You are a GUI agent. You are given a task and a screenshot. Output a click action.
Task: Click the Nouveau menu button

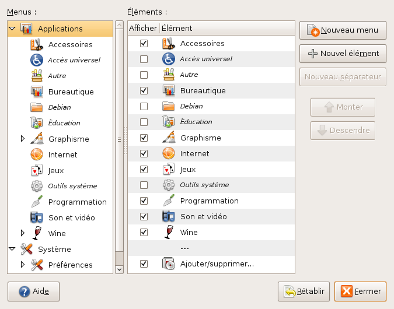click(343, 30)
